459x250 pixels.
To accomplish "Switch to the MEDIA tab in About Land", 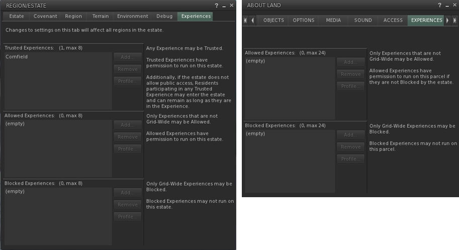I will point(333,20).
